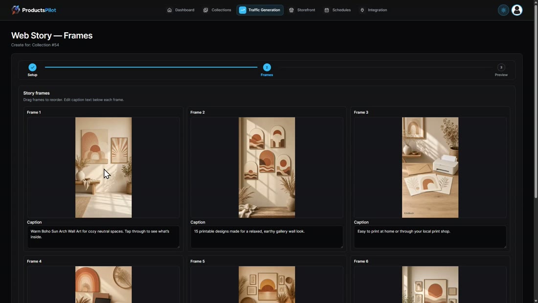Select the Frame 2 image thumbnail
Image resolution: width=538 pixels, height=303 pixels.
pyautogui.click(x=267, y=167)
